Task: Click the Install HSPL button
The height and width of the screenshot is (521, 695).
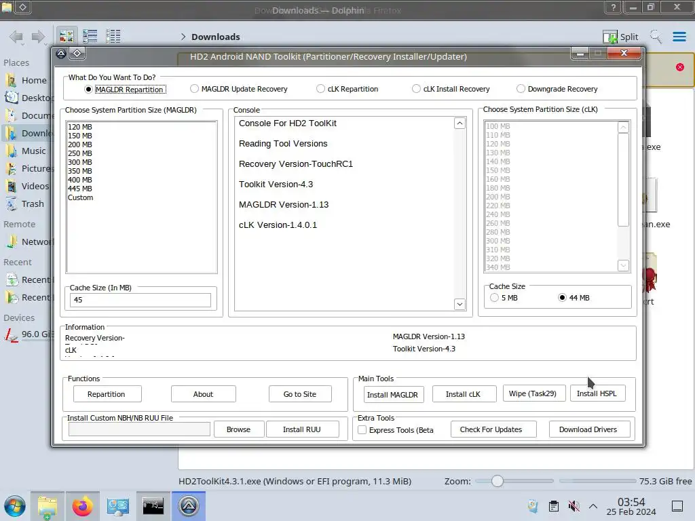Action: click(597, 393)
